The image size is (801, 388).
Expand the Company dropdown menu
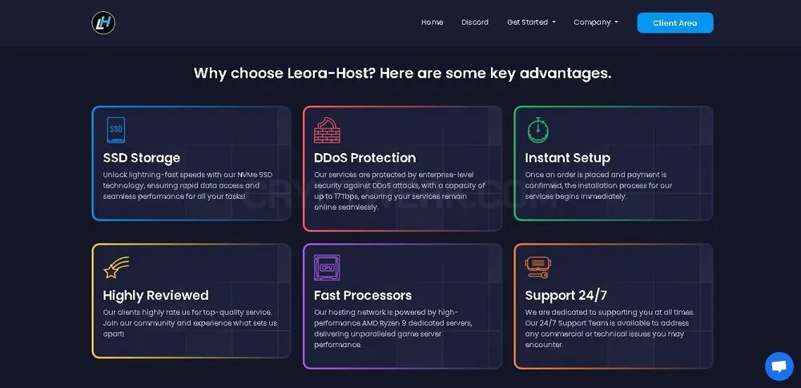pyautogui.click(x=596, y=22)
